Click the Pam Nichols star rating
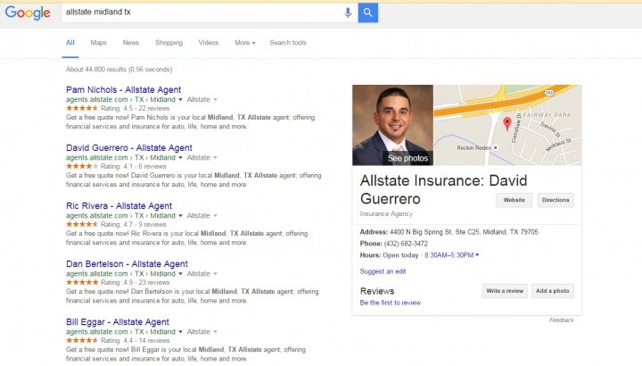The image size is (642, 366). [82, 108]
